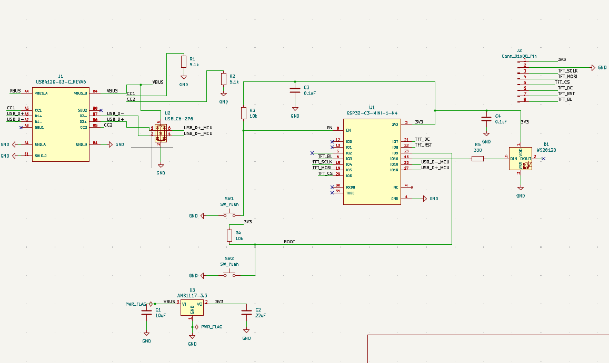Click the 330 value of R5

pos(478,150)
